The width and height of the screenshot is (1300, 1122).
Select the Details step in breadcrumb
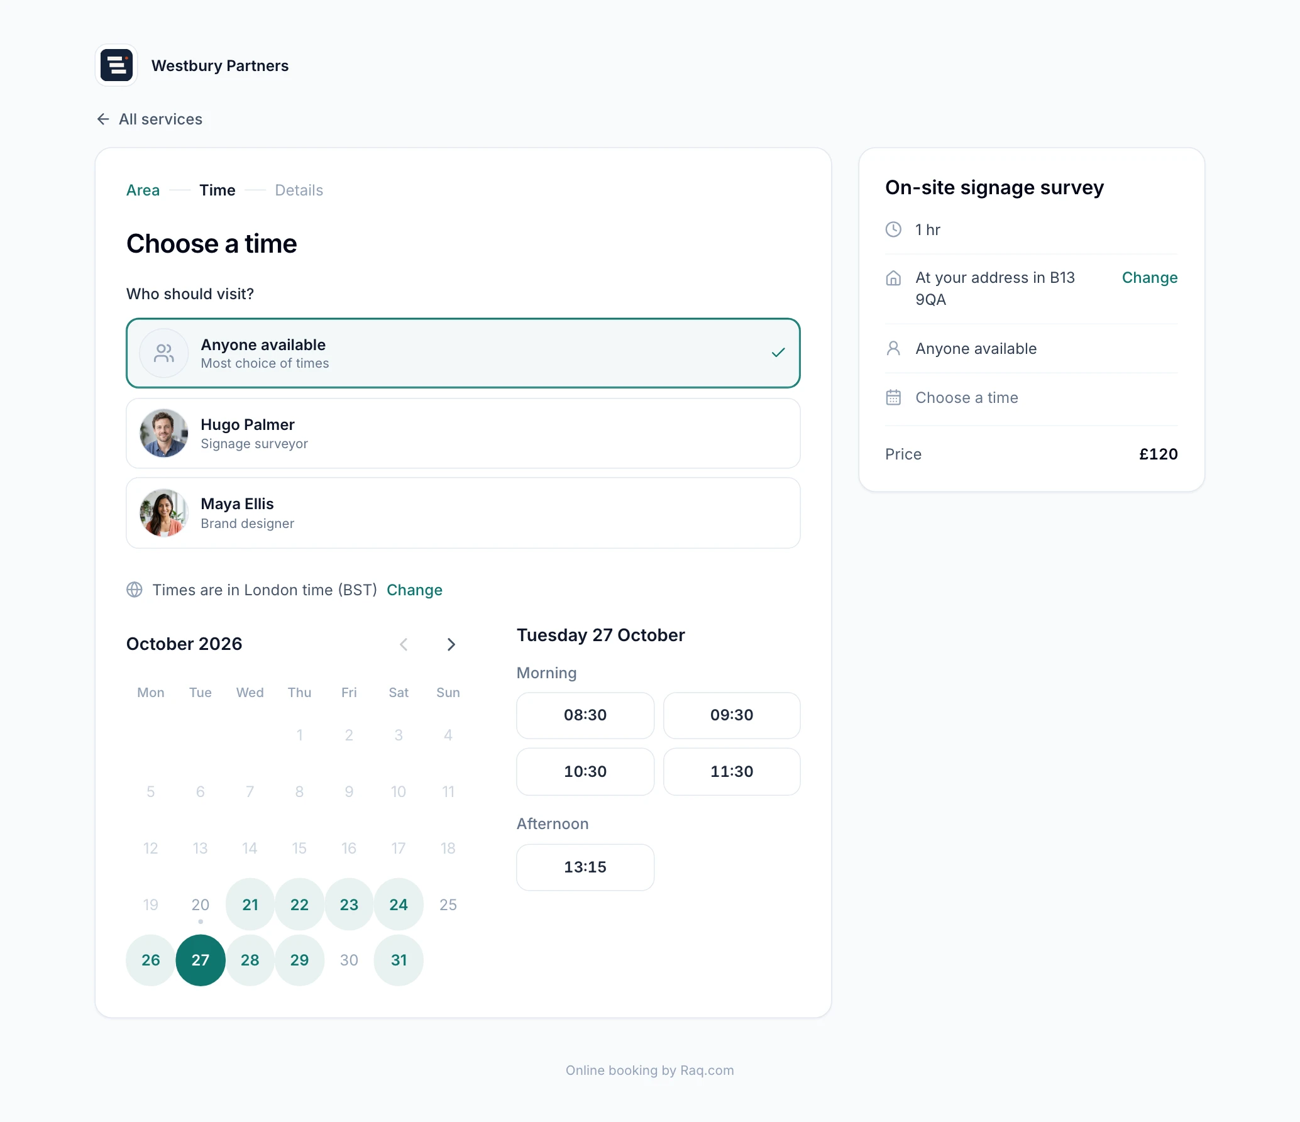point(299,190)
